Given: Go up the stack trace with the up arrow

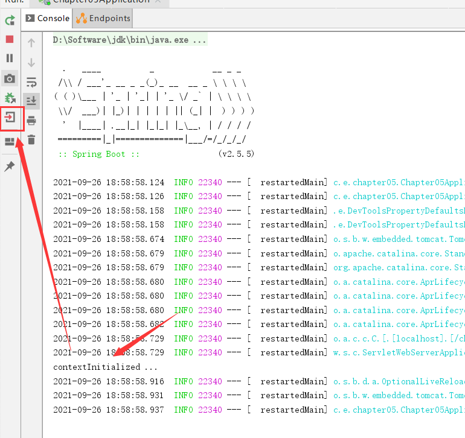Looking at the screenshot, I should click(31, 43).
